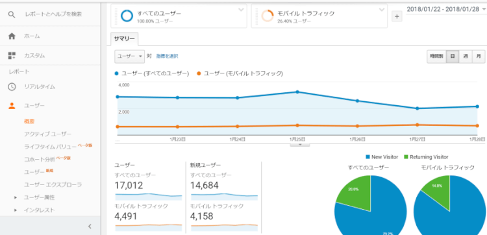
Task: Open アクティブ ユーザー report
Action: point(48,134)
